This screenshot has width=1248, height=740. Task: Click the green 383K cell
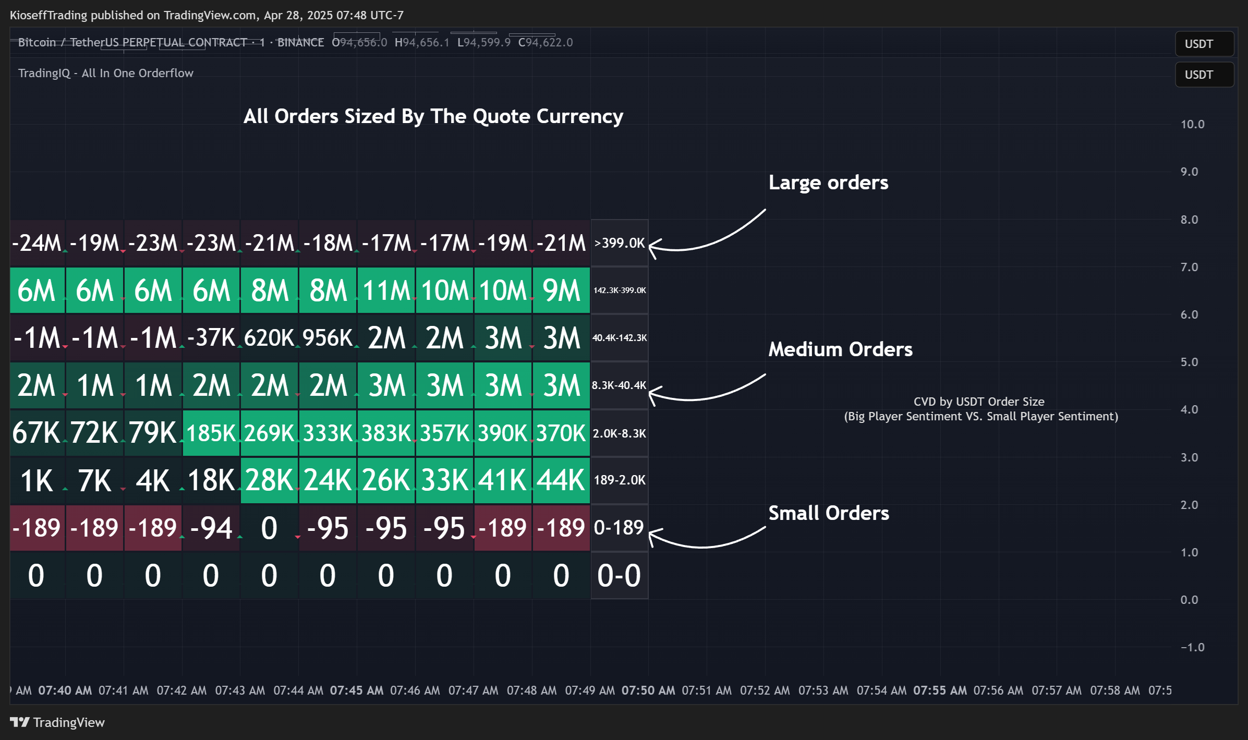(386, 433)
